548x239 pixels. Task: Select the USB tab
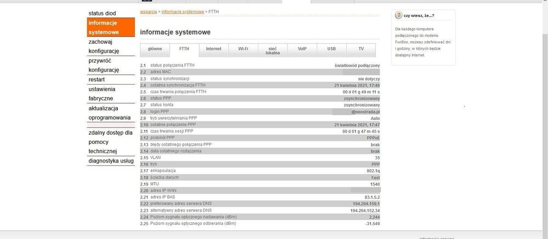coord(331,49)
